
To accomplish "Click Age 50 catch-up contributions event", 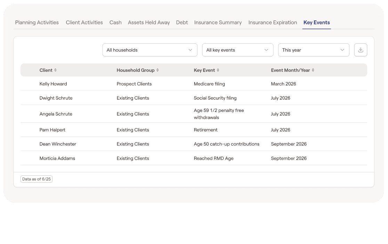I will (226, 144).
